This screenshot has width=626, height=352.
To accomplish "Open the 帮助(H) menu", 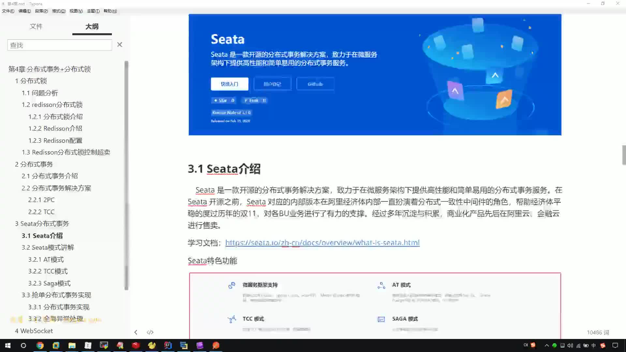I will click(x=110, y=11).
